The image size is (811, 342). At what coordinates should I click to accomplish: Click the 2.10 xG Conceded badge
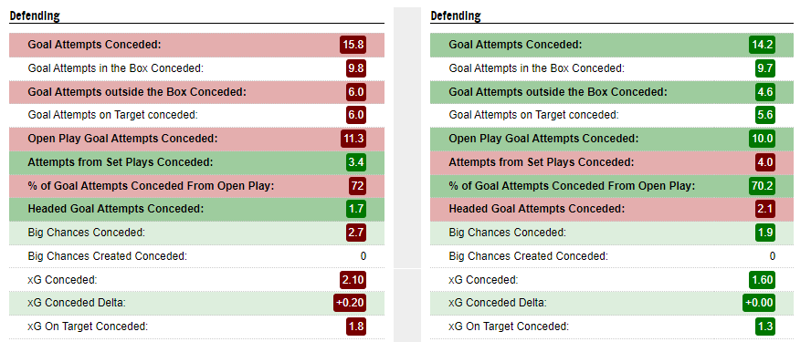pos(353,280)
